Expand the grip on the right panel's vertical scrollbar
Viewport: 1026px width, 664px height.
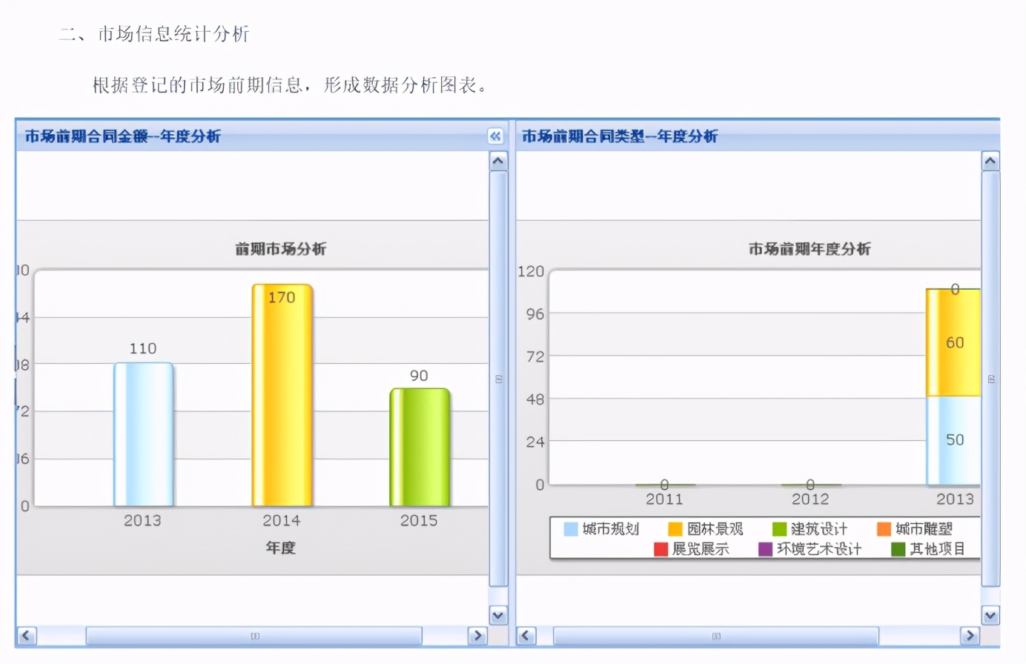point(990,378)
